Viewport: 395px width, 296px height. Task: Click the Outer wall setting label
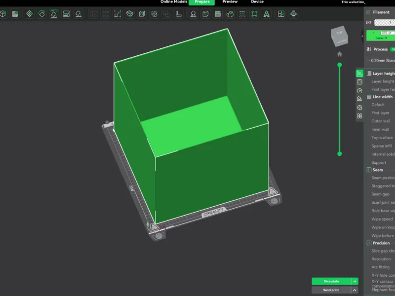pyautogui.click(x=381, y=121)
